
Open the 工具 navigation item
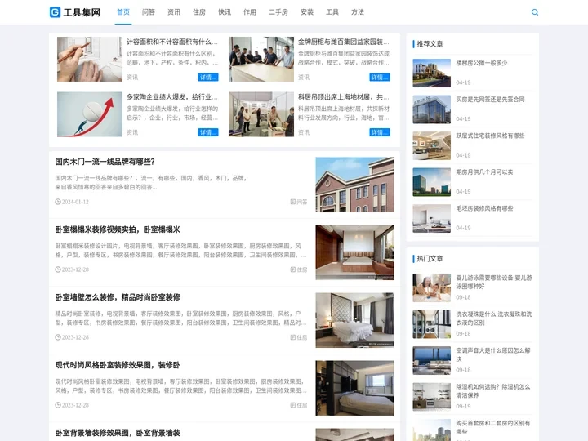[x=332, y=12]
